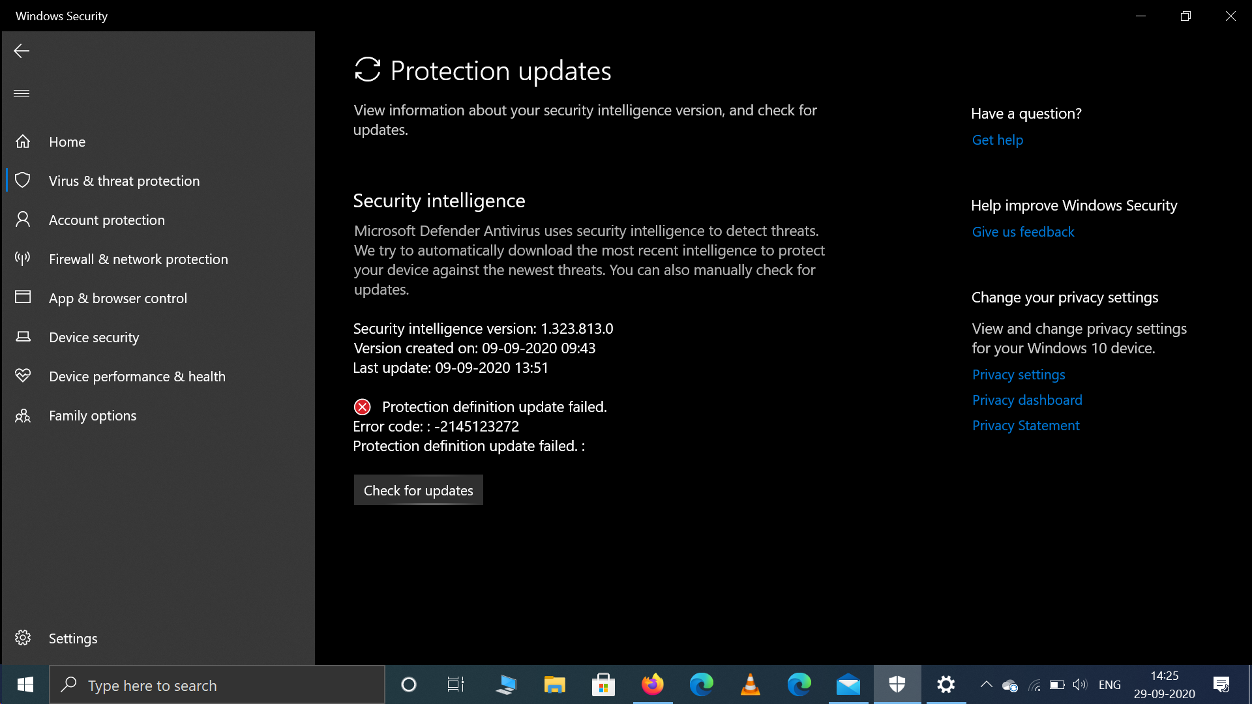Image resolution: width=1252 pixels, height=704 pixels.
Task: Go to App & browser control
Action: 117,298
